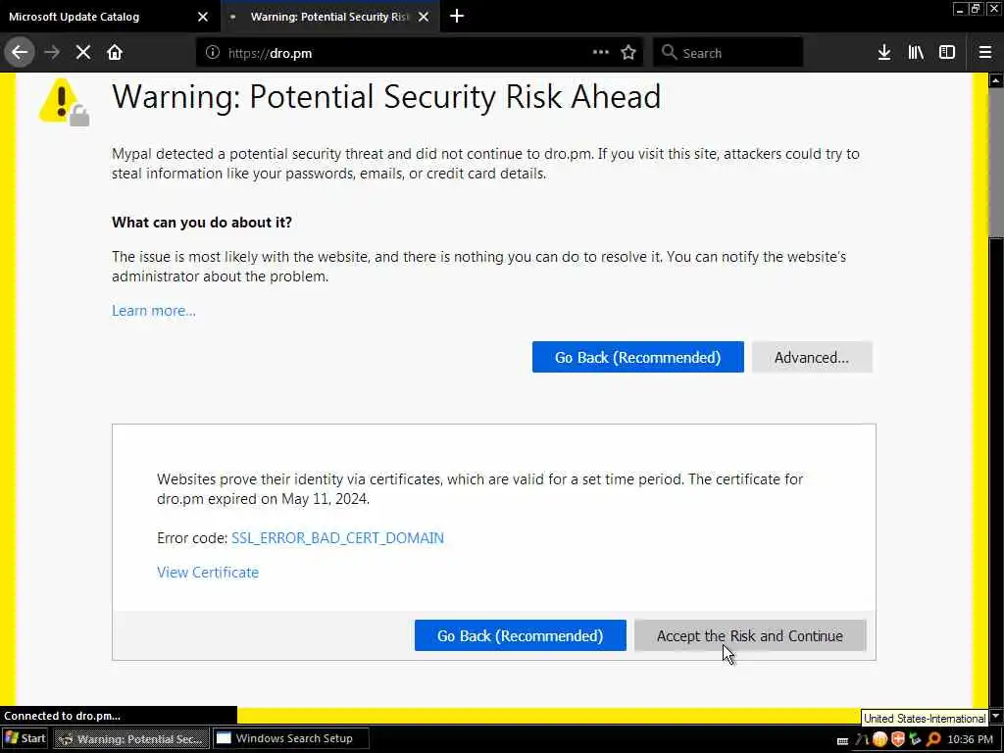Screen dimensions: 1004x753
Task: Open the home page via house icon
Action: click(x=115, y=53)
